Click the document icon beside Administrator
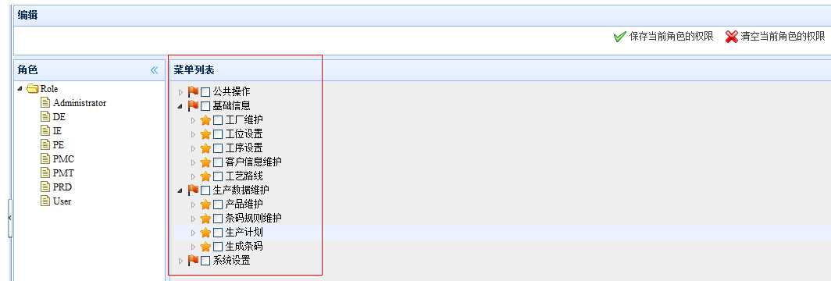The width and height of the screenshot is (831, 281). (x=45, y=103)
